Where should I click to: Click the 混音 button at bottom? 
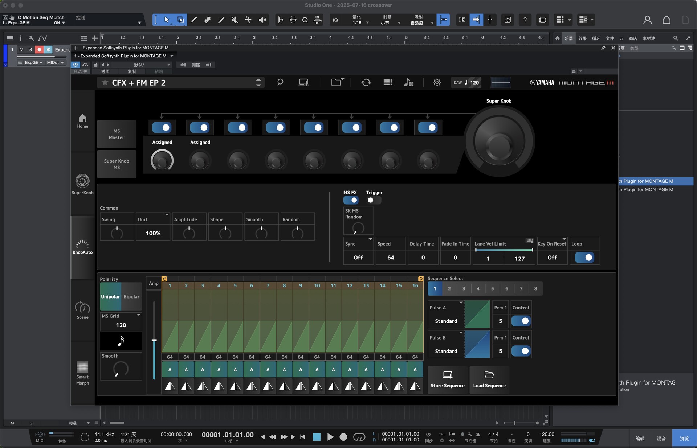pos(661,439)
